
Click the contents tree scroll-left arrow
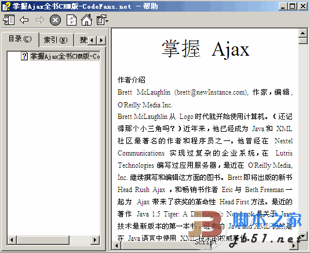(x=12, y=240)
